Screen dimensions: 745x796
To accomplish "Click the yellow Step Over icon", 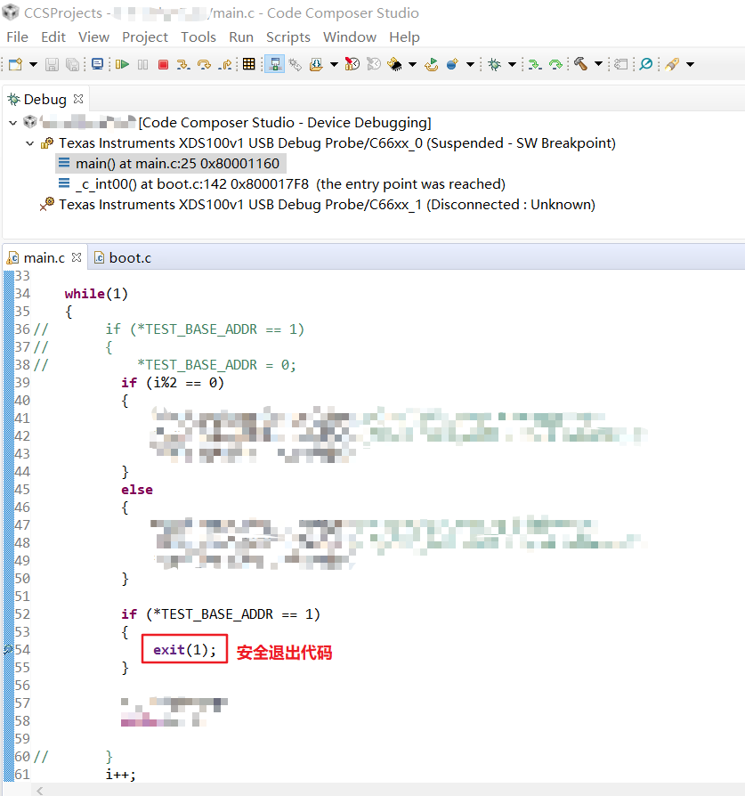I will point(204,64).
